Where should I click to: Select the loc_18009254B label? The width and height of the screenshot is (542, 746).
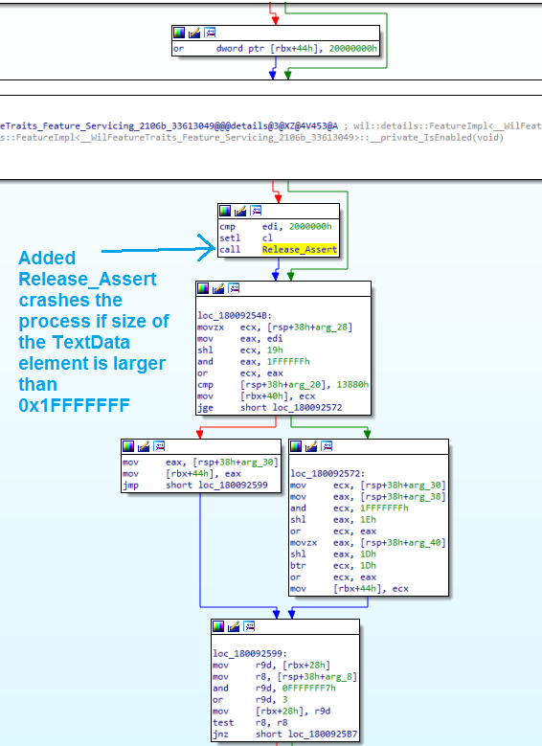click(235, 316)
